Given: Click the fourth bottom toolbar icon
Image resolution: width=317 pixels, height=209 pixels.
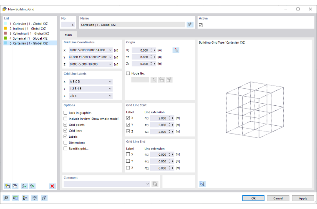Looking at the screenshot, I should click(x=34, y=198).
